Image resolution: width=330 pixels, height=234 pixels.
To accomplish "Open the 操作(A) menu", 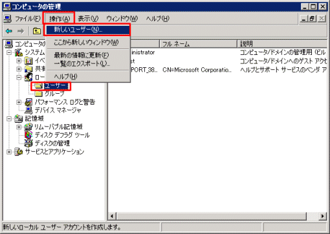I will click(60, 19).
